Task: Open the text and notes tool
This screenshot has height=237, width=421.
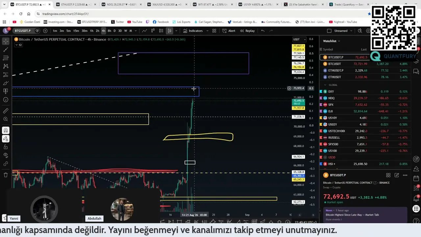Action: point(6,91)
